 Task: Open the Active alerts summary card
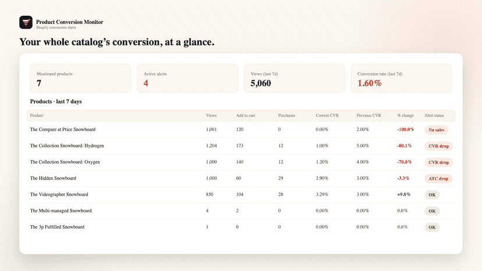187,79
